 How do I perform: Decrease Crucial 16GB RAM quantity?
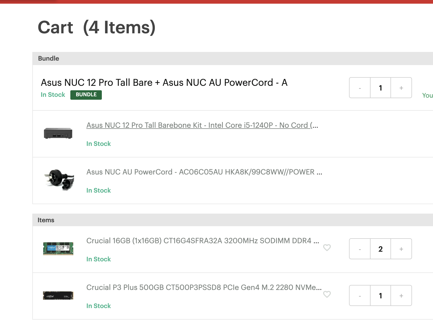[360, 249]
